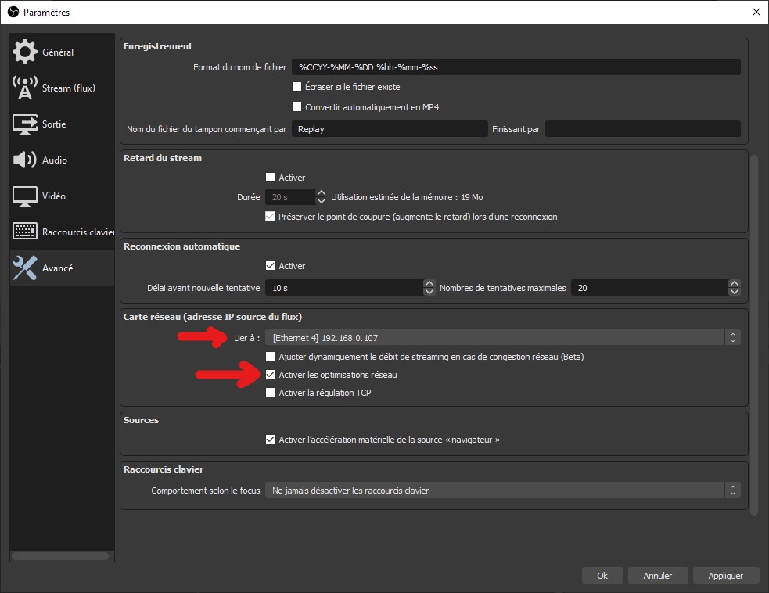Select the Vidéo monitor icon
The height and width of the screenshot is (593, 769).
(x=25, y=196)
